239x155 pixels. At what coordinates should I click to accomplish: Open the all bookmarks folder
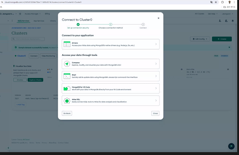[x=229, y=7]
